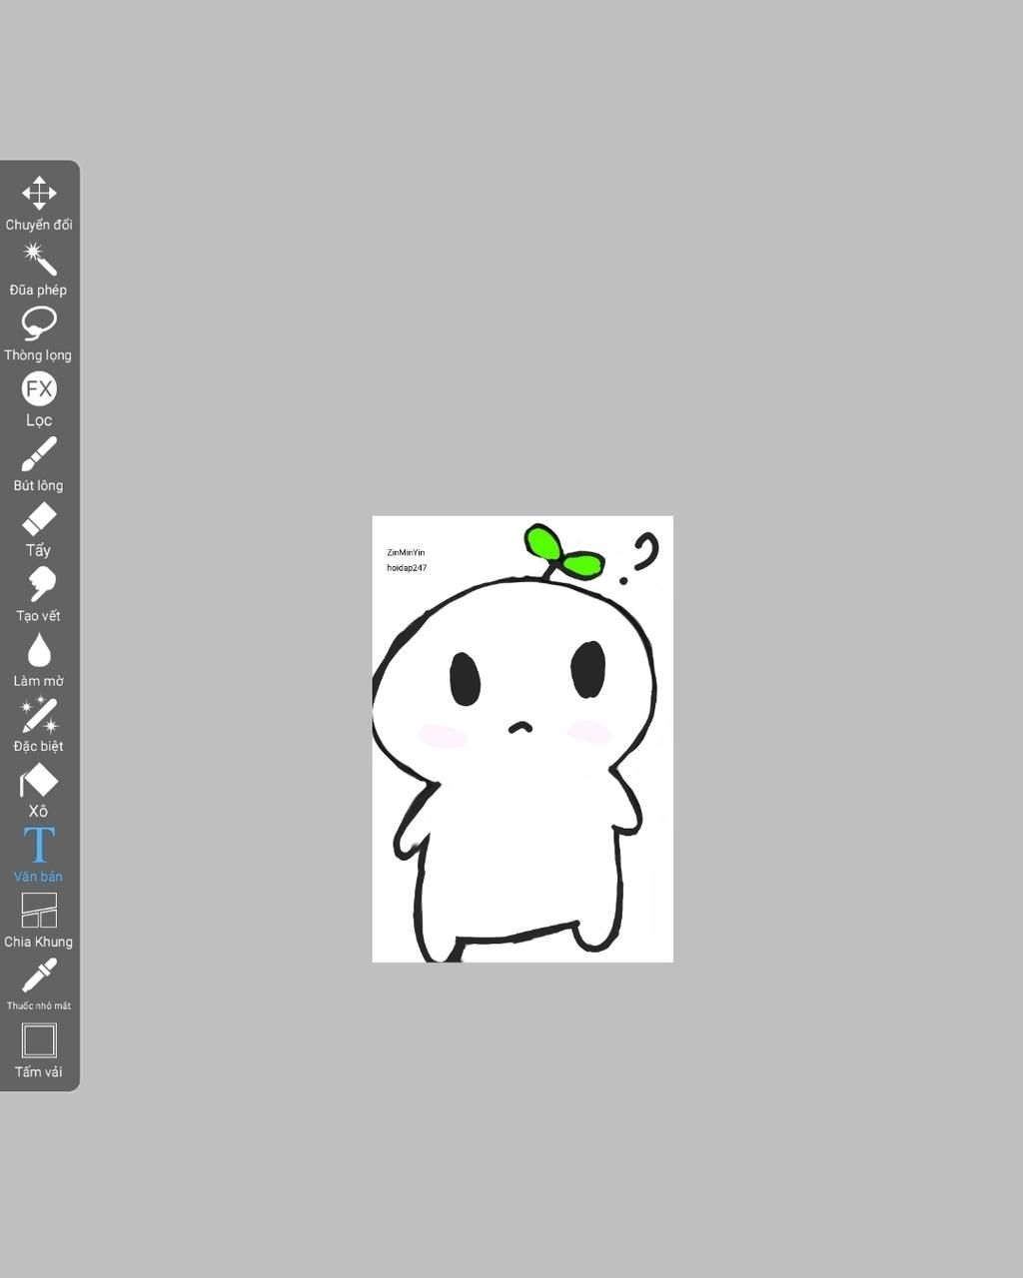This screenshot has width=1023, height=1278.
Task: Choose the Làm mờ blur tool
Action: [39, 660]
